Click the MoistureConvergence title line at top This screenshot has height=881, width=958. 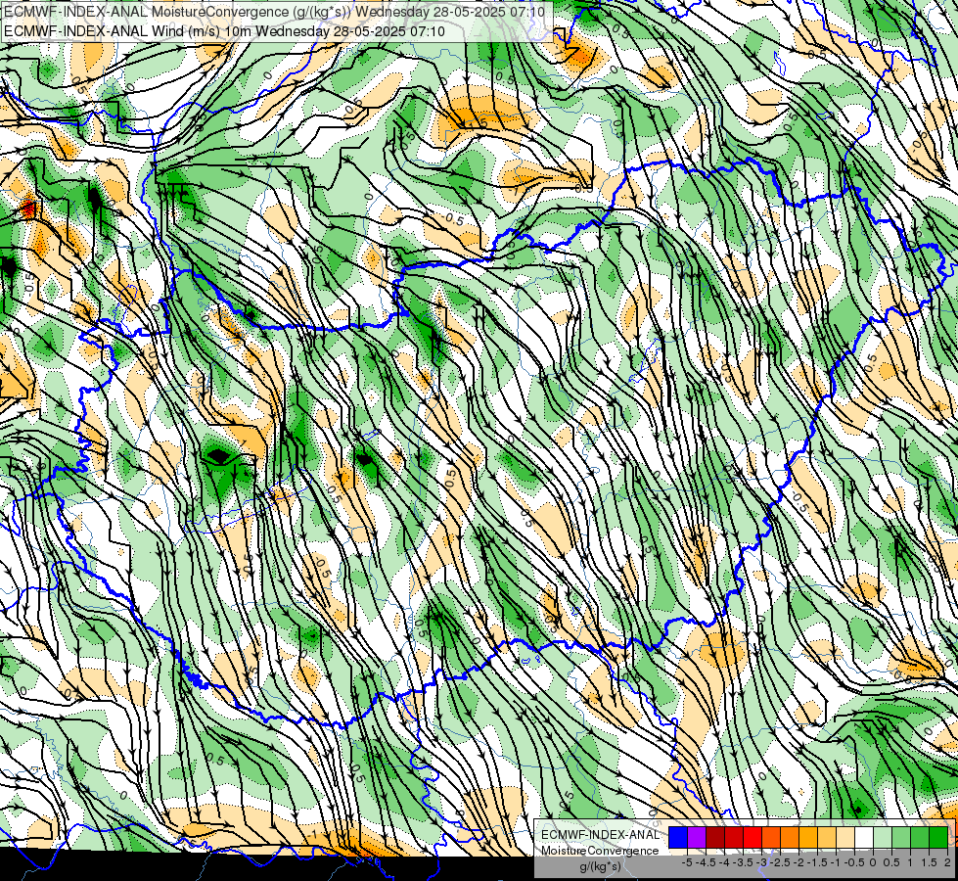(274, 12)
